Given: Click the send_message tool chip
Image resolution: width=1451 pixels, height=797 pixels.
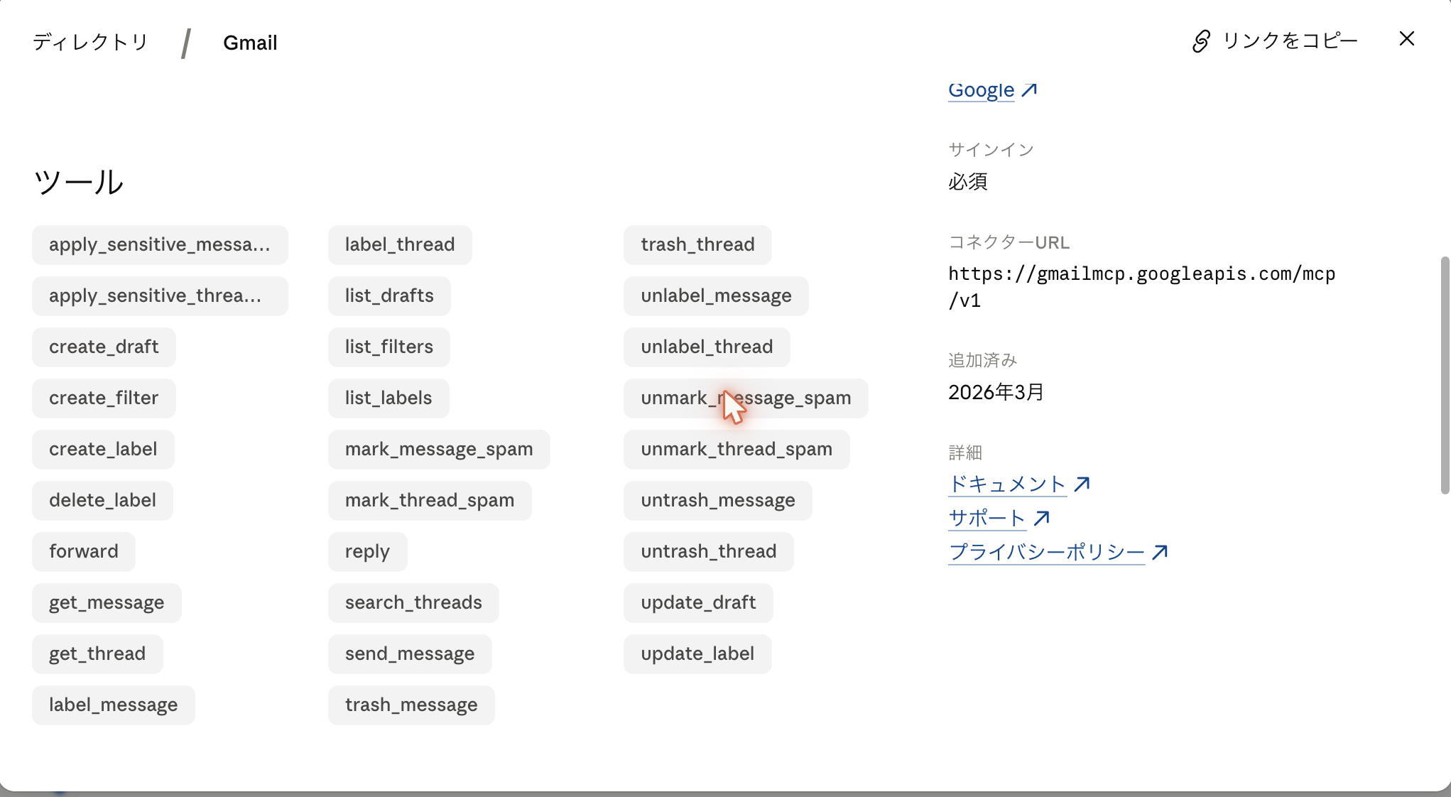Looking at the screenshot, I should (410, 654).
